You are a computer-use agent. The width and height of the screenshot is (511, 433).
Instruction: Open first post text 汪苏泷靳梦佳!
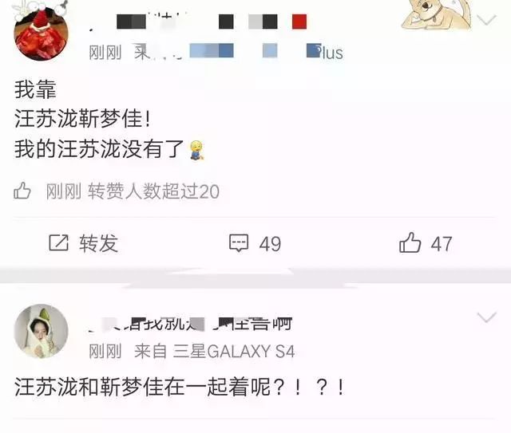pos(83,119)
